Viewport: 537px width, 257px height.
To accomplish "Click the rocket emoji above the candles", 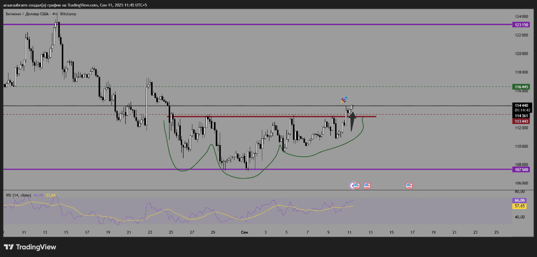I will pos(345,99).
